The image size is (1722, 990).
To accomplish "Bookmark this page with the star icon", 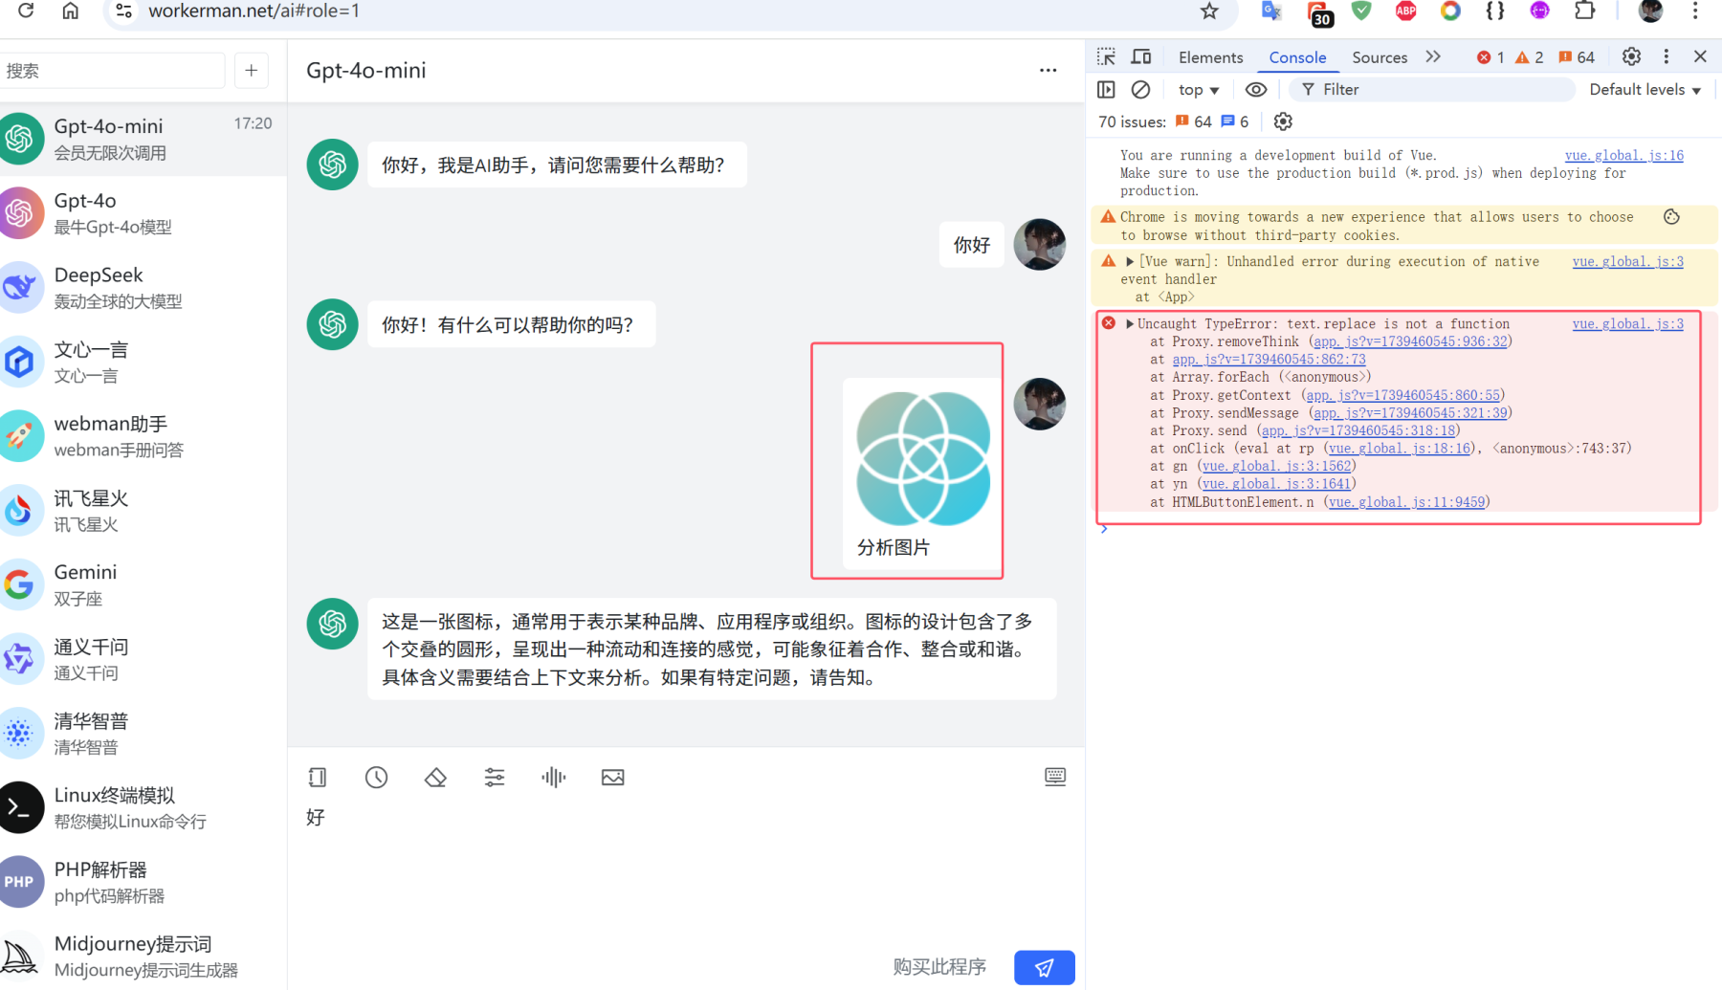I will point(1210,11).
